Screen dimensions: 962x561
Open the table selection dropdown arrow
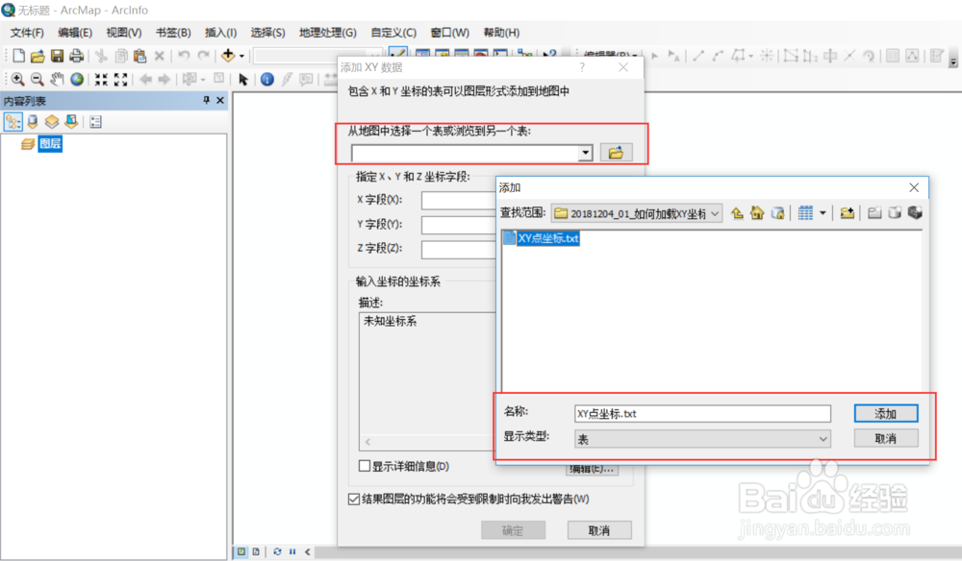(585, 152)
